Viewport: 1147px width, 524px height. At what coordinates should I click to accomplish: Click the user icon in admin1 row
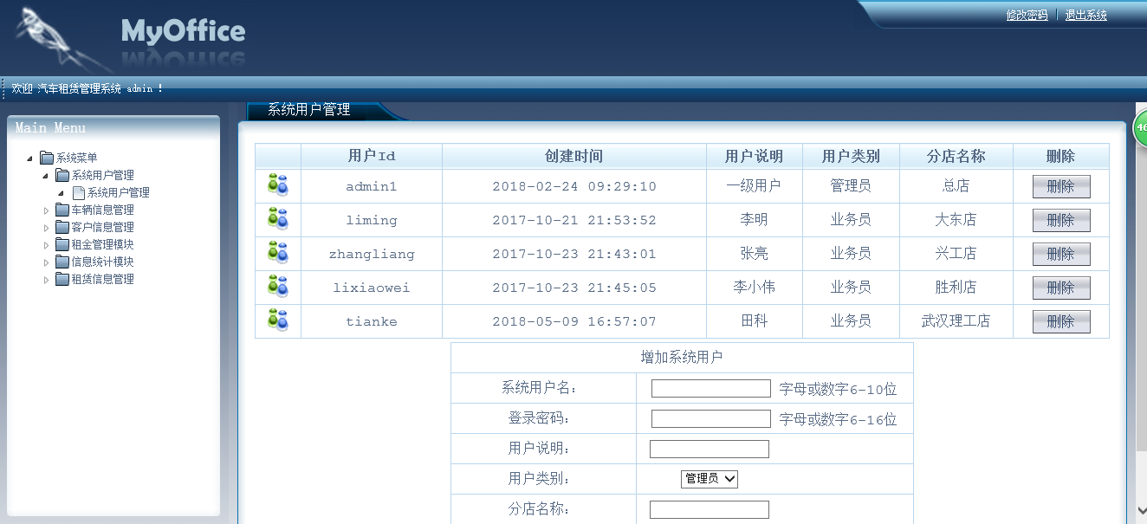[277, 184]
